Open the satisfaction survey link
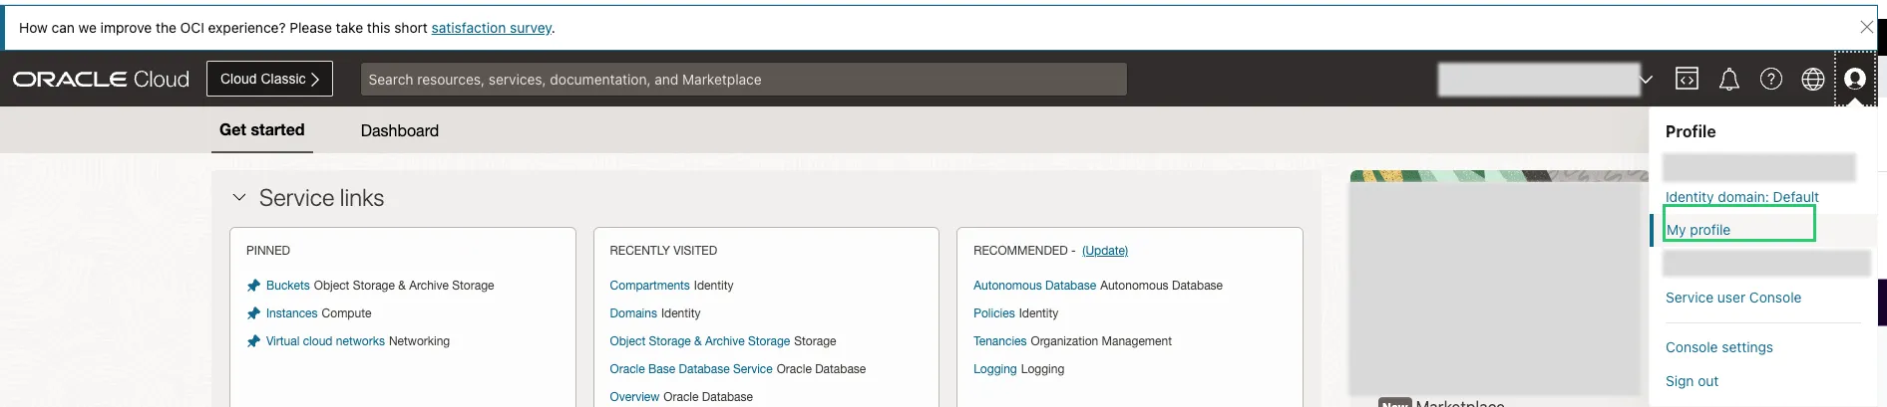The image size is (1887, 407). point(492,28)
